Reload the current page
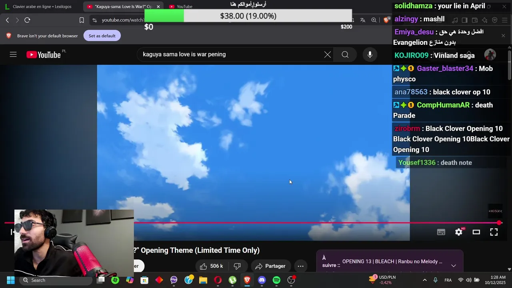The height and width of the screenshot is (288, 512). click(27, 20)
